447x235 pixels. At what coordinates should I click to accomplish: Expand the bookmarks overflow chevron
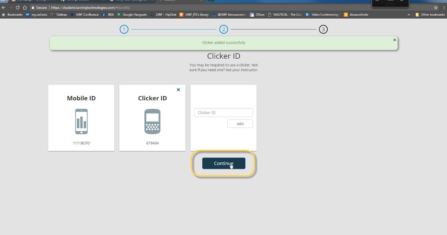[409, 15]
